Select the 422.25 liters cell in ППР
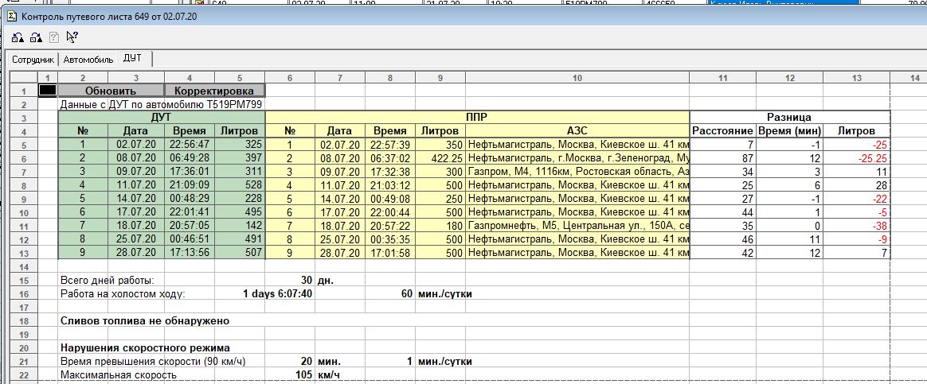Image resolution: width=927 pixels, height=384 pixels. click(x=440, y=159)
